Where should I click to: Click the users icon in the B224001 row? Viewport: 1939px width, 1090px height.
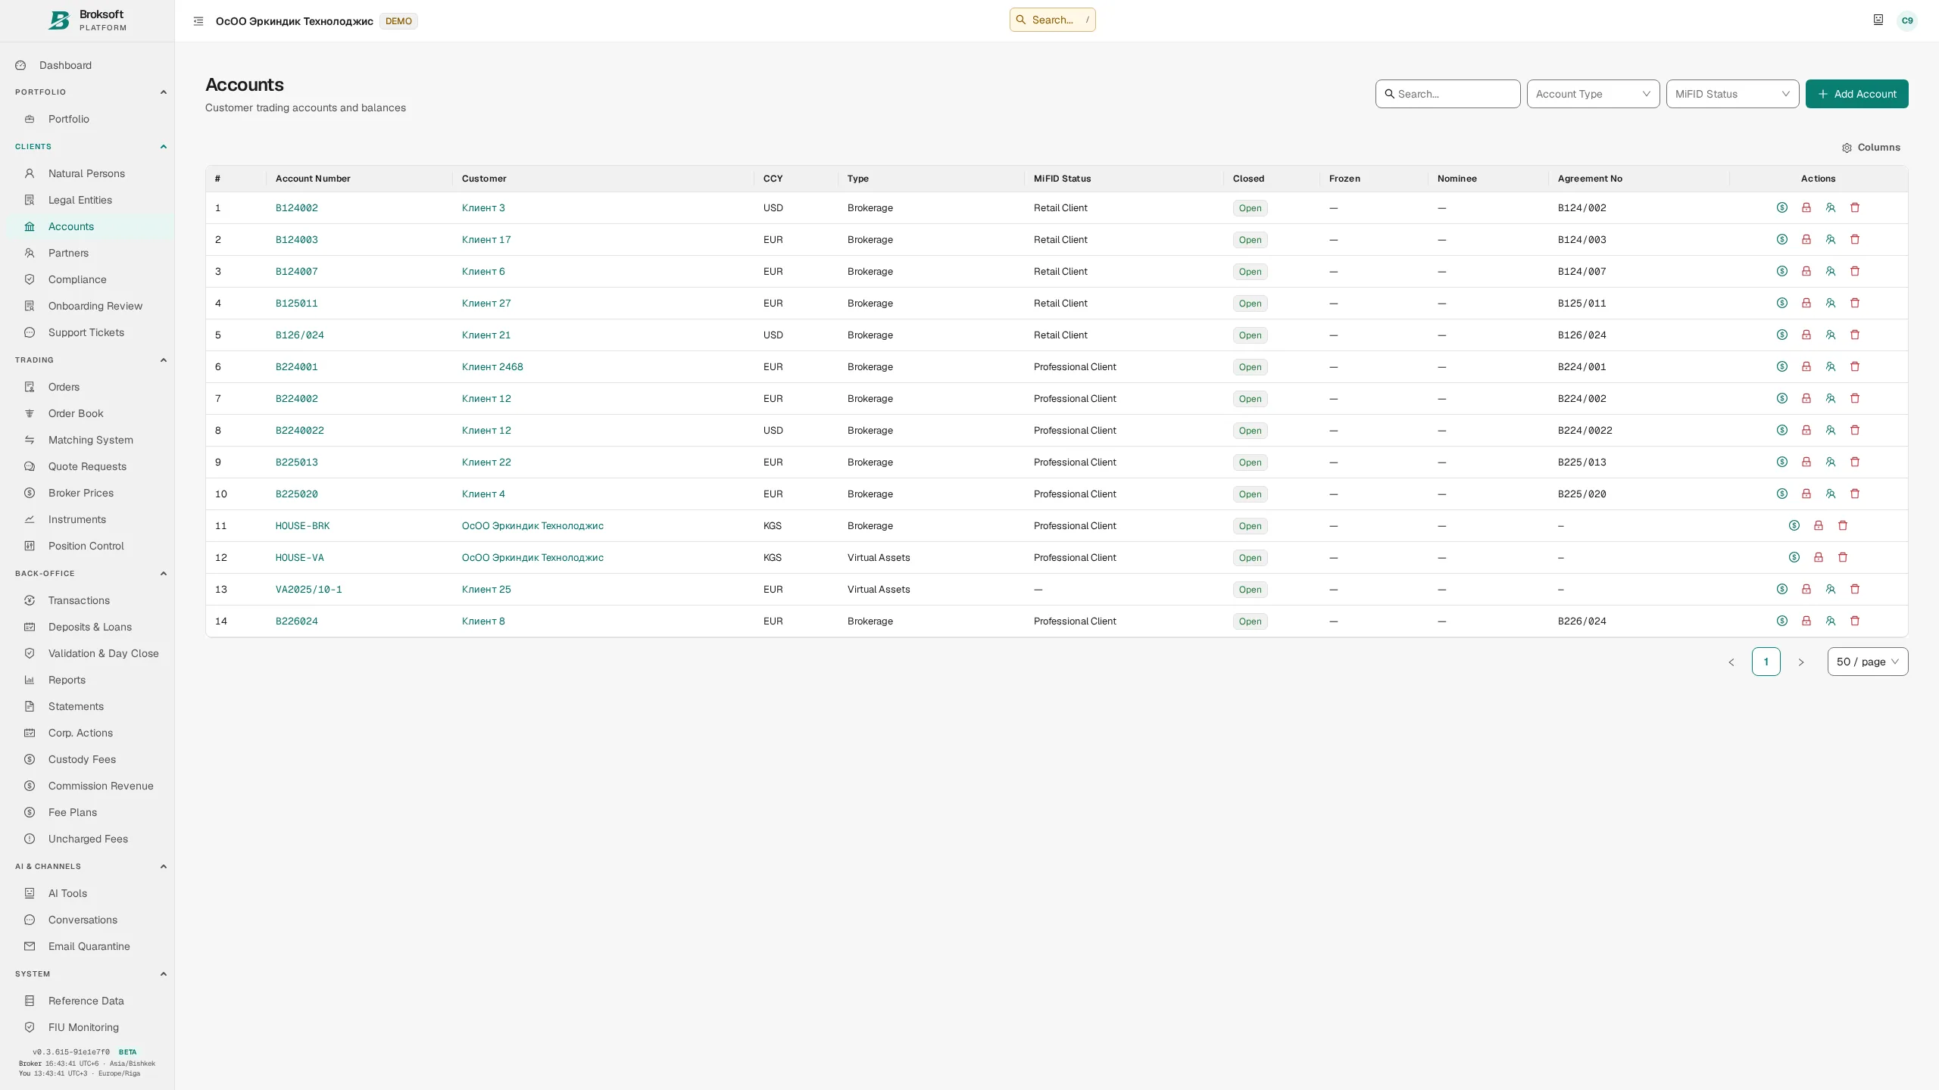(1830, 366)
